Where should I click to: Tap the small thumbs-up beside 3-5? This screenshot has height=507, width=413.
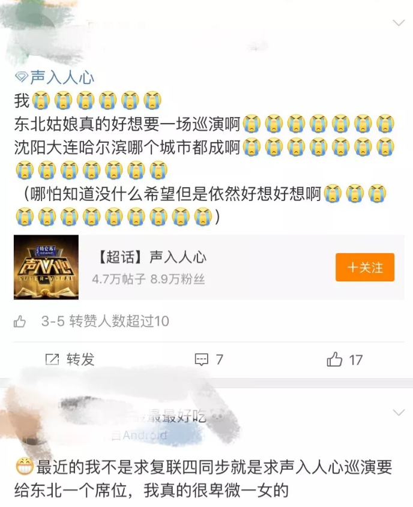(x=20, y=322)
